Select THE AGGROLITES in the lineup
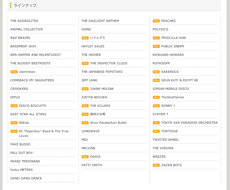 pos(24,21)
